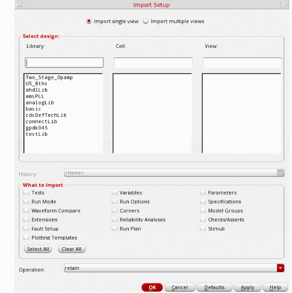292x293 pixels.
Task: Select Import multiple views radio button
Action: (146, 21)
